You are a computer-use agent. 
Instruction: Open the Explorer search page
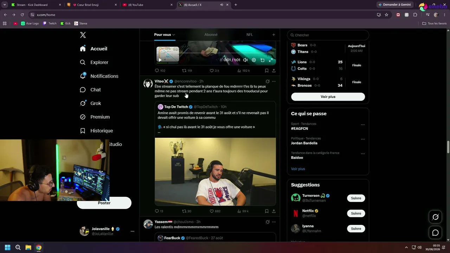click(94, 62)
